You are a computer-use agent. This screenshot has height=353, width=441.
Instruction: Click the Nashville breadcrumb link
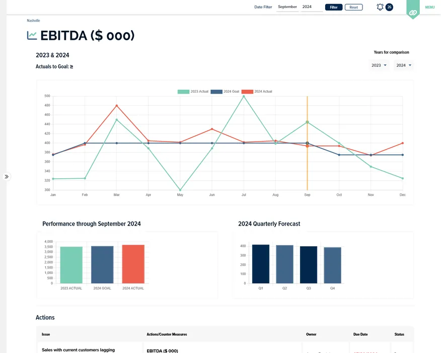[33, 21]
